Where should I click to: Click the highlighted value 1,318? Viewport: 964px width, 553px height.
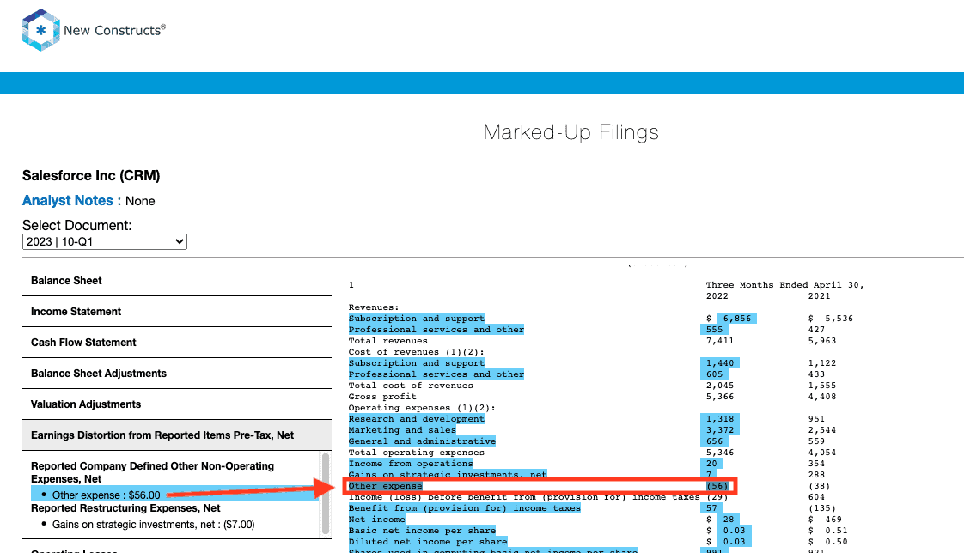pyautogui.click(x=719, y=419)
